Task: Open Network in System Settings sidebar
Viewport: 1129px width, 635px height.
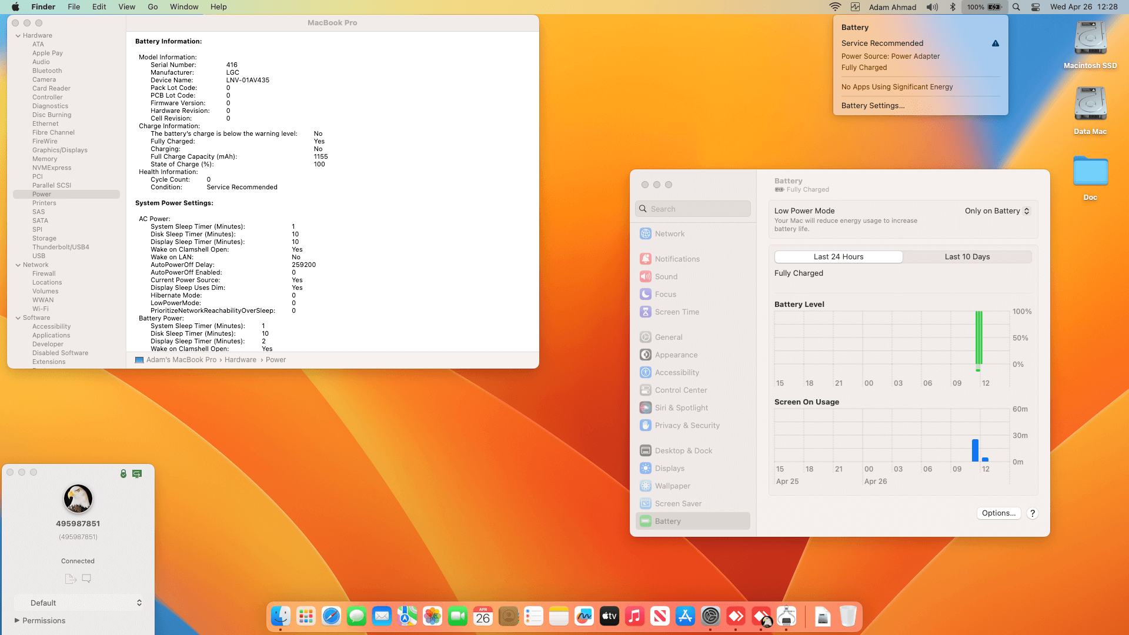Action: click(x=693, y=233)
